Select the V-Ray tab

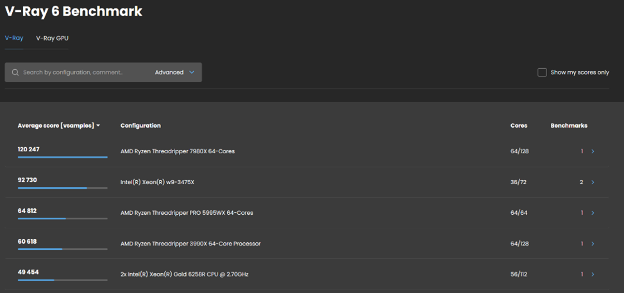tap(14, 38)
